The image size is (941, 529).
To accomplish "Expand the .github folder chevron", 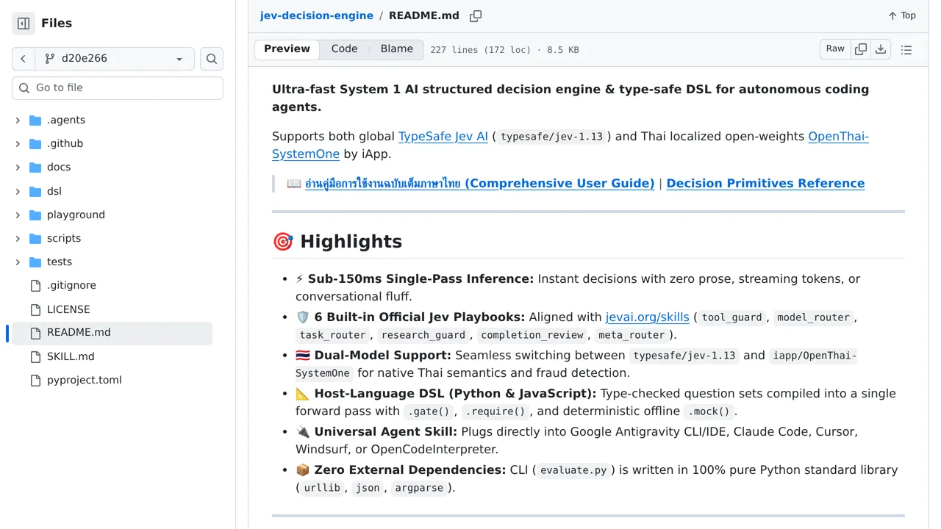I will click(18, 144).
